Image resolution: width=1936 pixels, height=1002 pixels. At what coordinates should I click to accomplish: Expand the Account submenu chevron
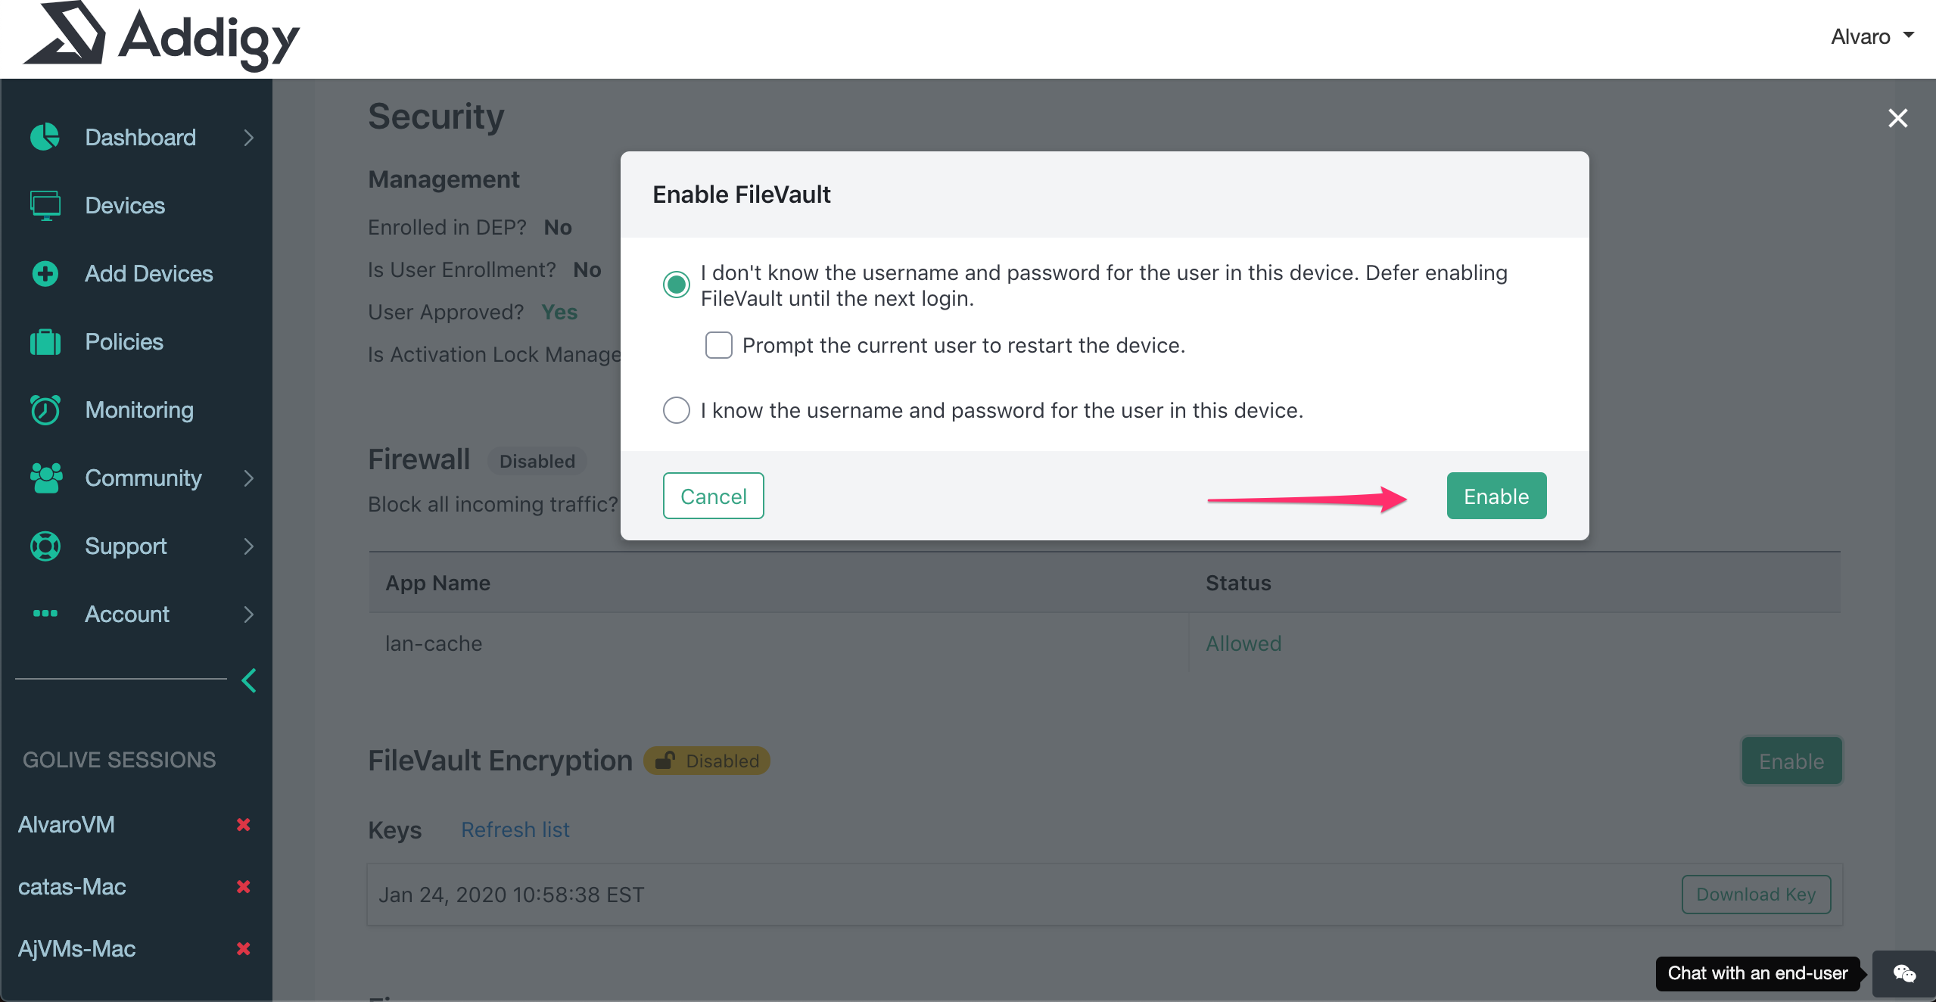pos(248,614)
